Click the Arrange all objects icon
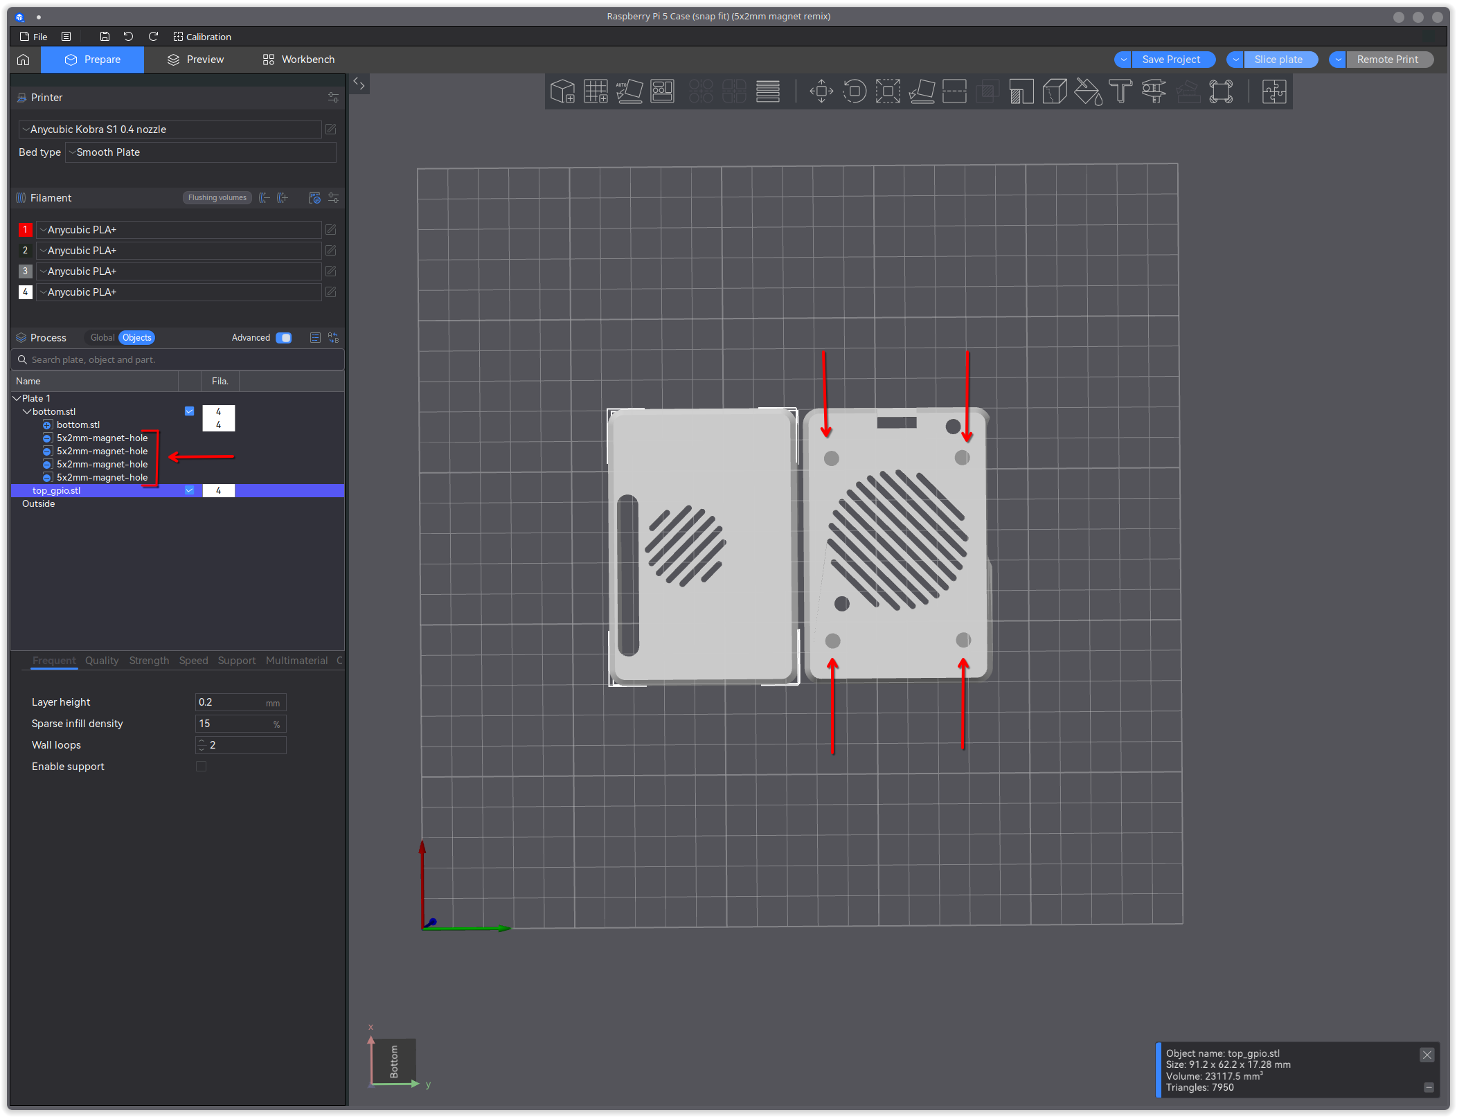The width and height of the screenshot is (1457, 1117). tap(662, 91)
